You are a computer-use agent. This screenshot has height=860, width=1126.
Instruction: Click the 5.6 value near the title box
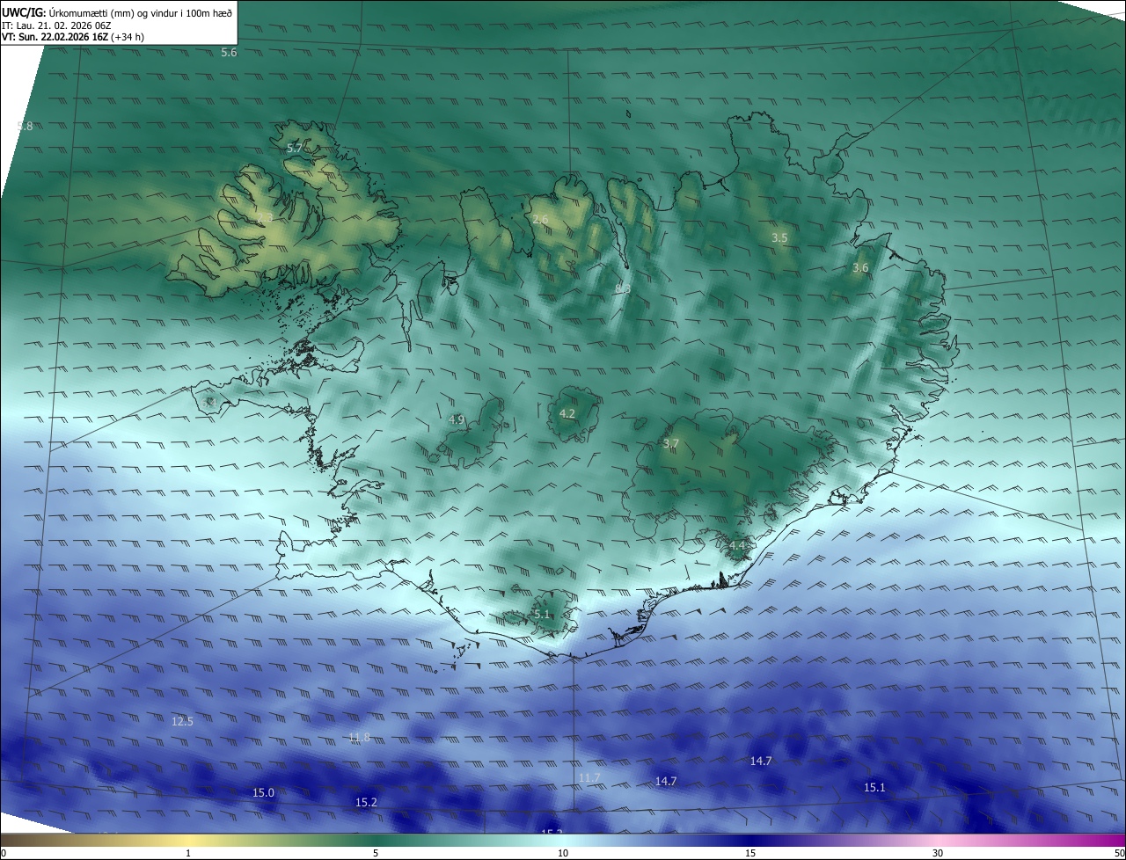(x=229, y=53)
